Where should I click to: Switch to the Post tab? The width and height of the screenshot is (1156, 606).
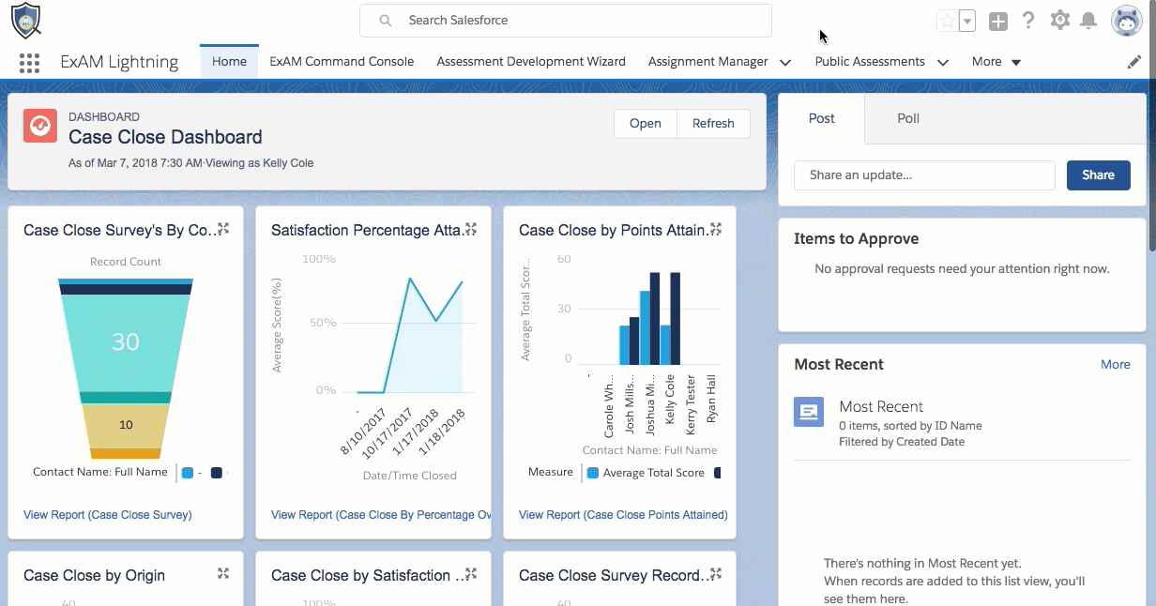(822, 118)
